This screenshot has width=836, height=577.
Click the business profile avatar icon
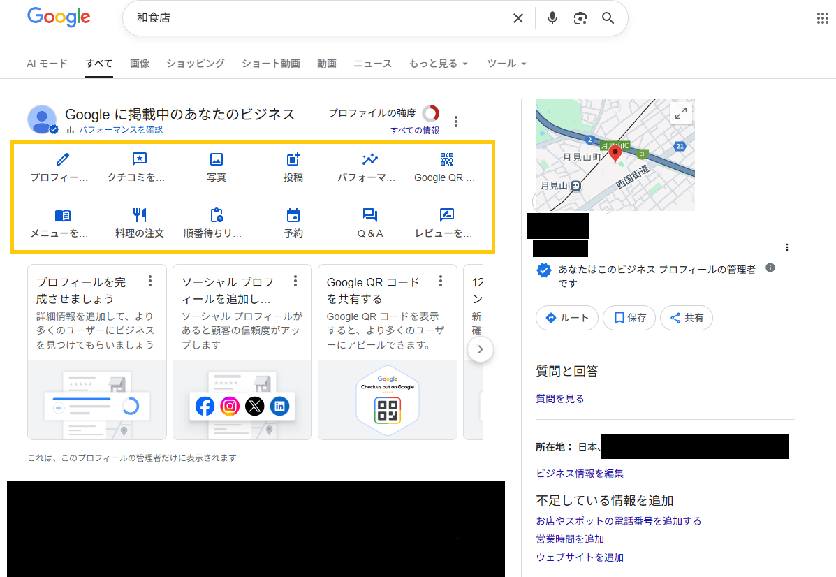point(42,119)
